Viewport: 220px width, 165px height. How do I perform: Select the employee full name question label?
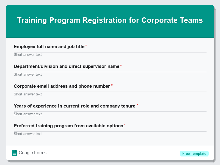click(49, 46)
